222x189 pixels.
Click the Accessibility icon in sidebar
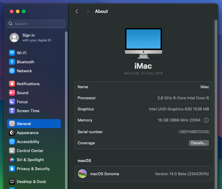[12, 142]
